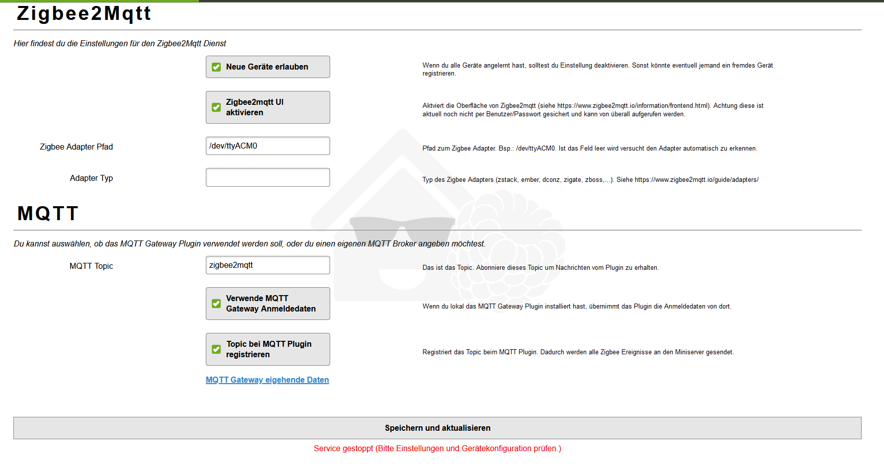Screen dimensions: 884x472
Task: Click 'Du kannst auswählen' MQTT intro text
Action: coord(250,244)
